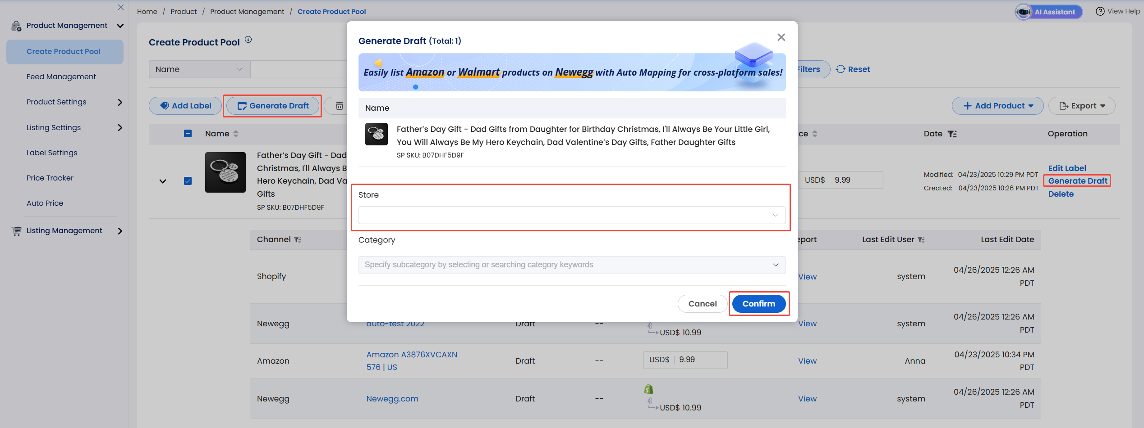Go to Home breadcrumb
1144x428 pixels.
[x=147, y=12]
